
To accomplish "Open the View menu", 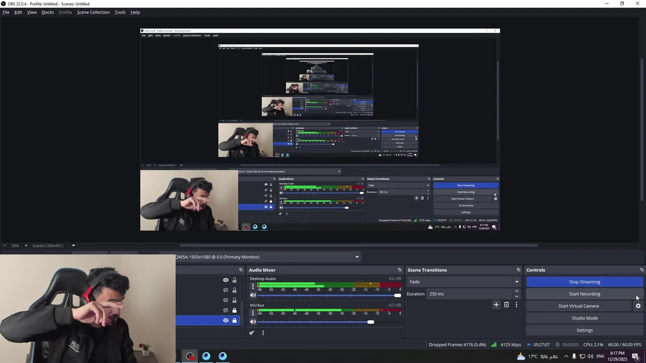I will 32,12.
